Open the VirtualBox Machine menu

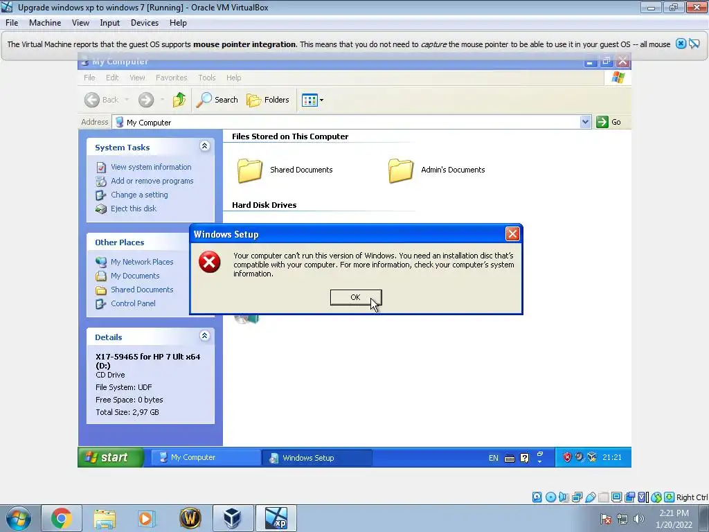(x=45, y=23)
